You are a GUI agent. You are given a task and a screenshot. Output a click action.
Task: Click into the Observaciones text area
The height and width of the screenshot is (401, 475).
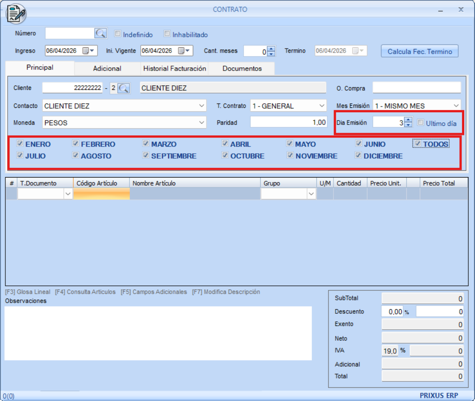tap(158, 333)
